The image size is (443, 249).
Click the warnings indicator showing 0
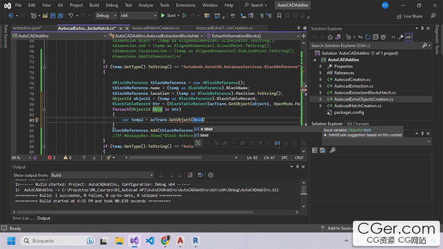67,158
